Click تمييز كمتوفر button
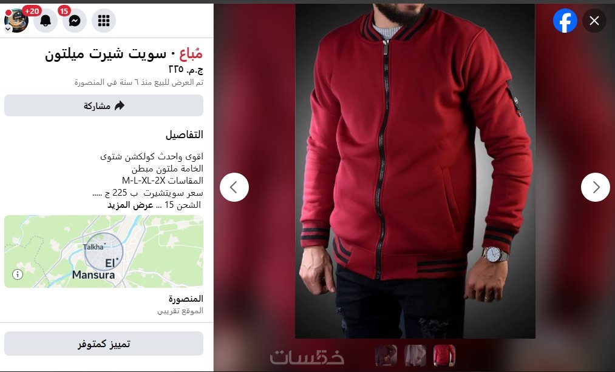Viewport: 615px width, 372px height. pos(104,344)
